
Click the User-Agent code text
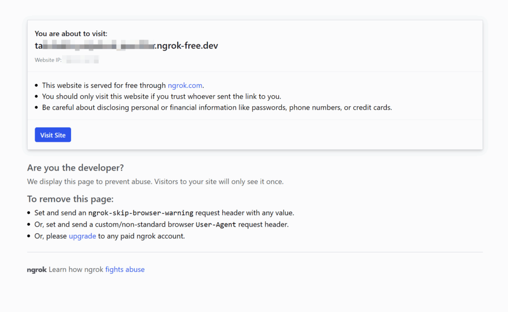[216, 225]
